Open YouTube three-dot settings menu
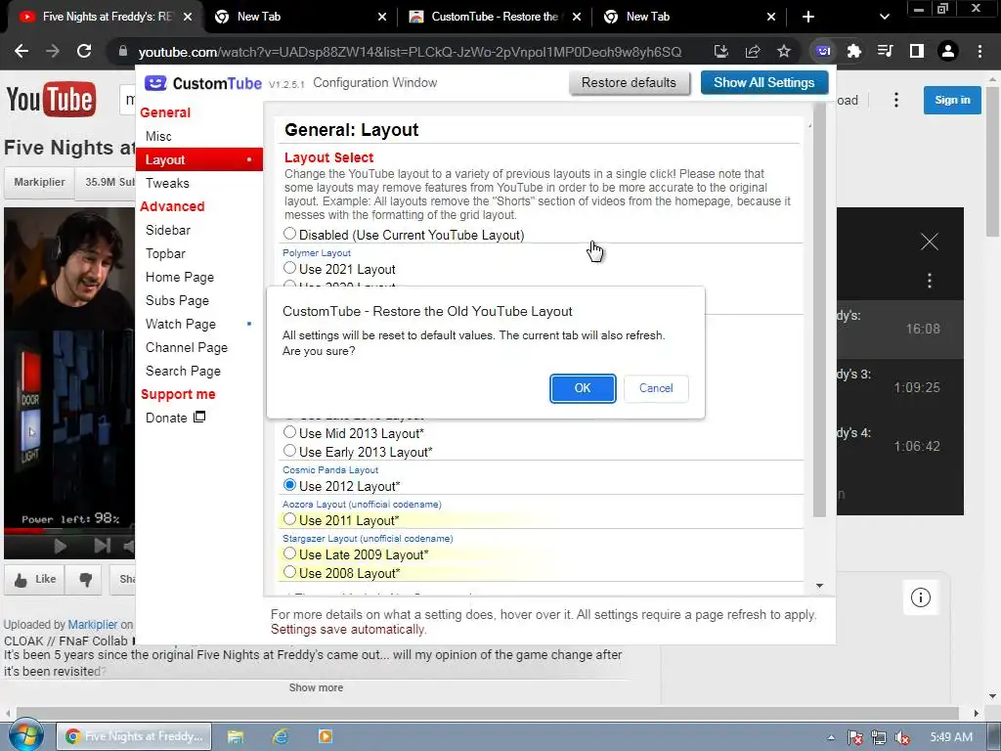The height and width of the screenshot is (751, 1001). pos(896,101)
